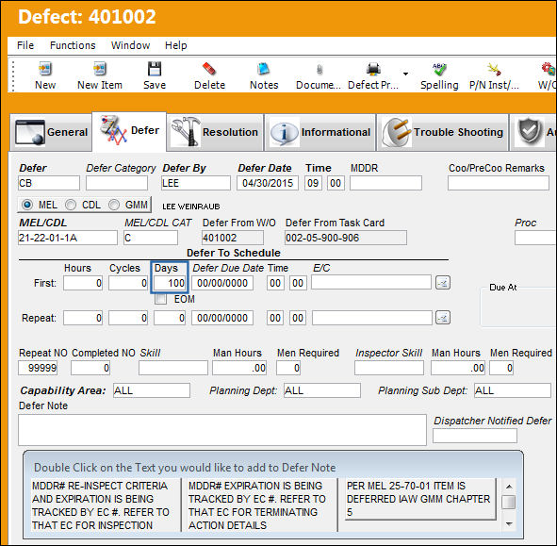Open the Informational tab
Image resolution: width=557 pixels, height=546 pixels.
pos(319,132)
